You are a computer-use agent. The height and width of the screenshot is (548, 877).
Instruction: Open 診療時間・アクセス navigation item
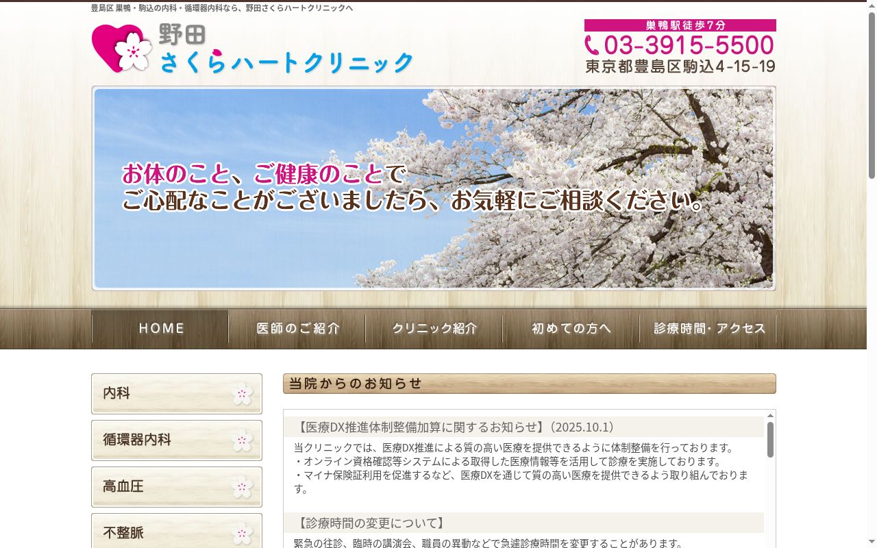point(708,328)
